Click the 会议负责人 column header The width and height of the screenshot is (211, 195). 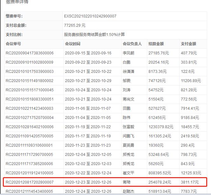132,44
